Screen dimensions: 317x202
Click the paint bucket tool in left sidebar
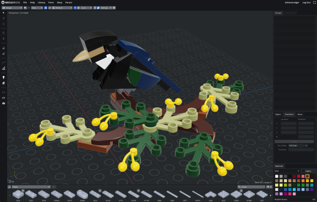[x=3, y=83]
